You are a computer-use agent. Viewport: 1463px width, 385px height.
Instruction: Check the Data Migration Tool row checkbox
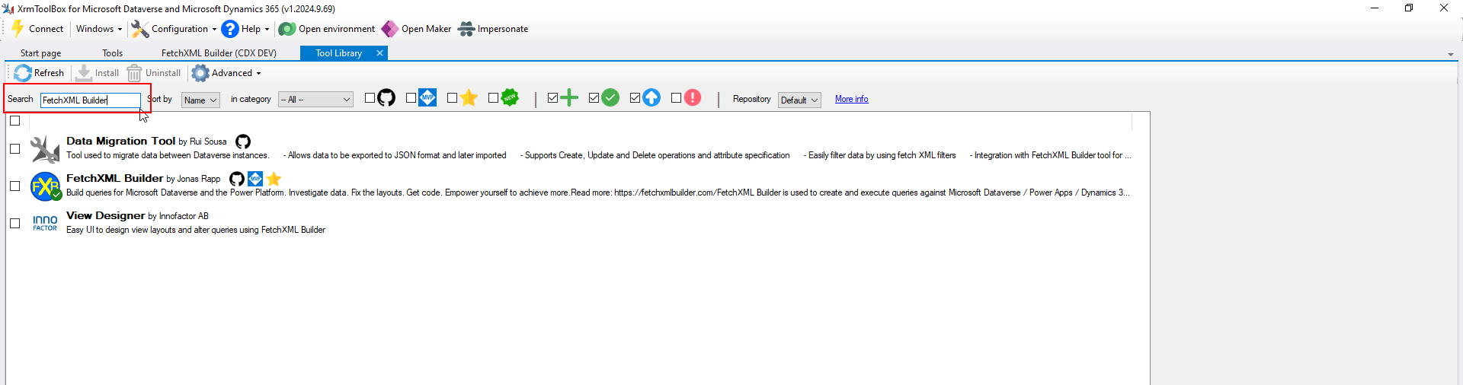(x=14, y=149)
